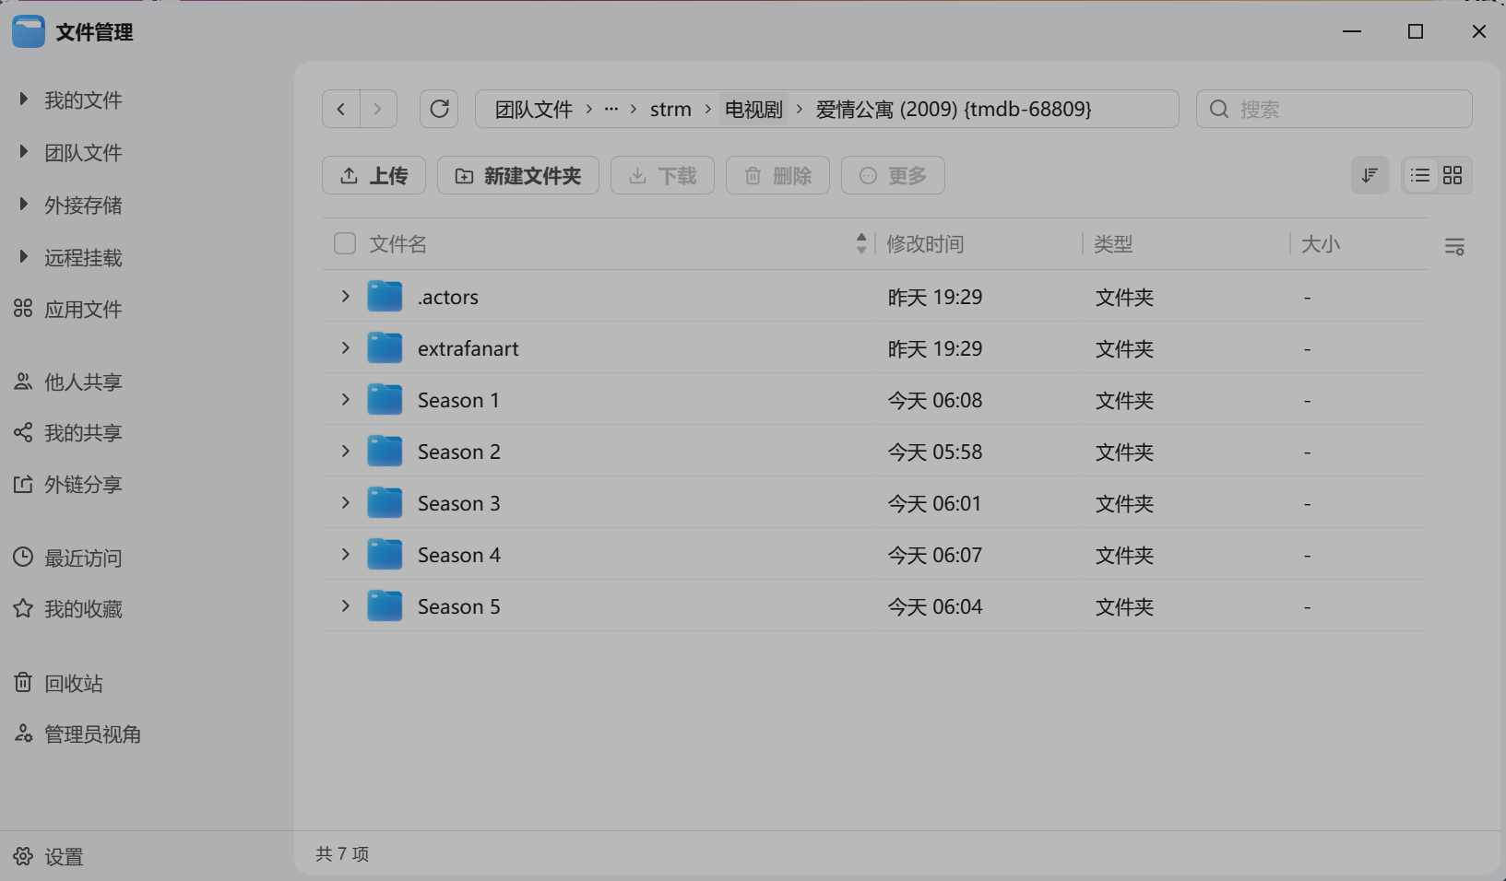The image size is (1506, 881).
Task: Click the refresh icon in navigation bar
Action: (x=439, y=109)
